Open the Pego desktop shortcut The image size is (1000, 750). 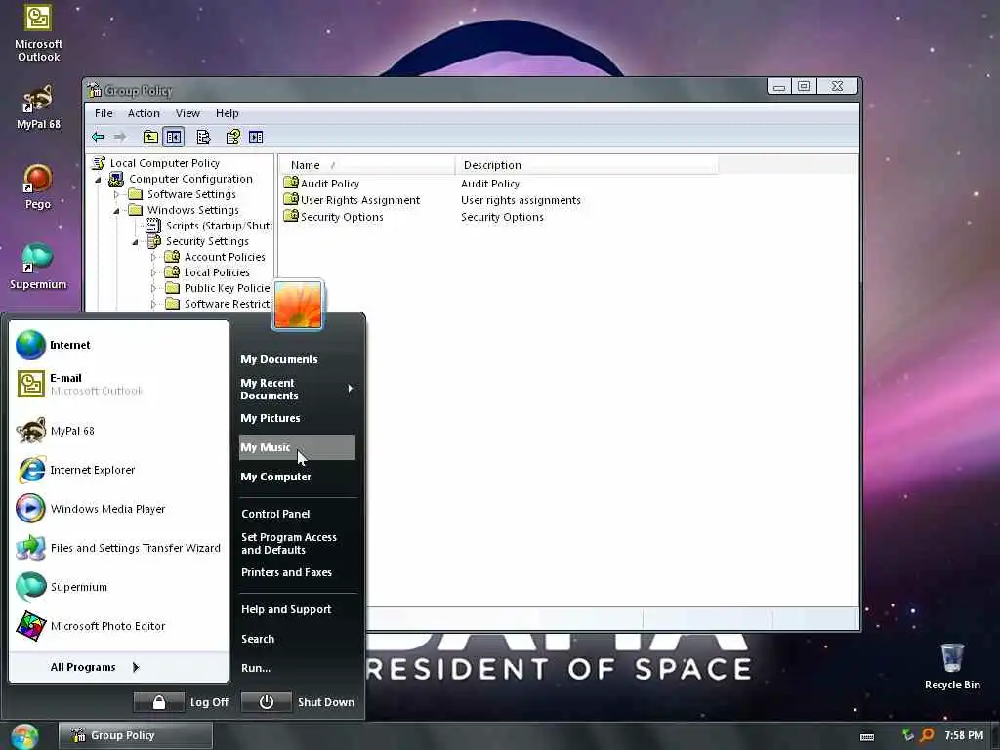click(38, 187)
